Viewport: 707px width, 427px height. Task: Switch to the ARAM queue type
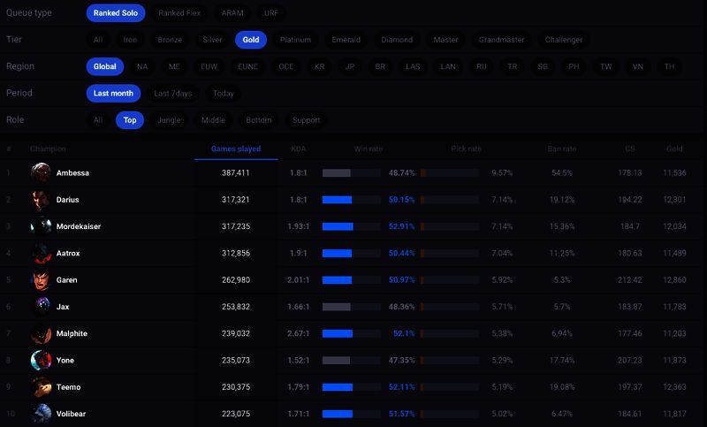pos(233,13)
